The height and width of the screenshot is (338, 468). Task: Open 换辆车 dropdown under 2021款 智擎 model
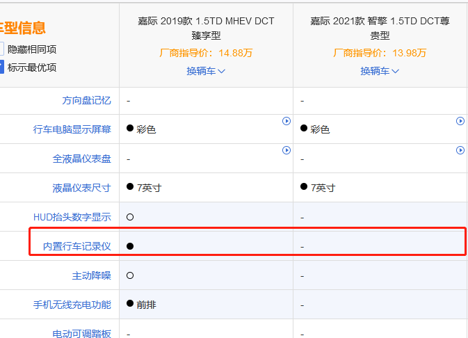click(380, 71)
